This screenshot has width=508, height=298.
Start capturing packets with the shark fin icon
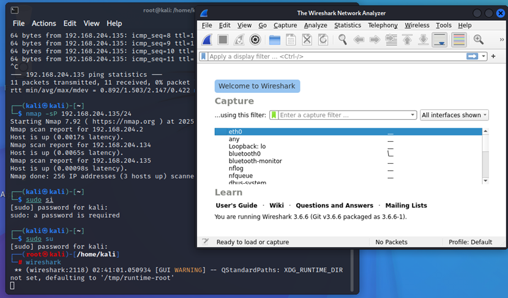pos(207,40)
